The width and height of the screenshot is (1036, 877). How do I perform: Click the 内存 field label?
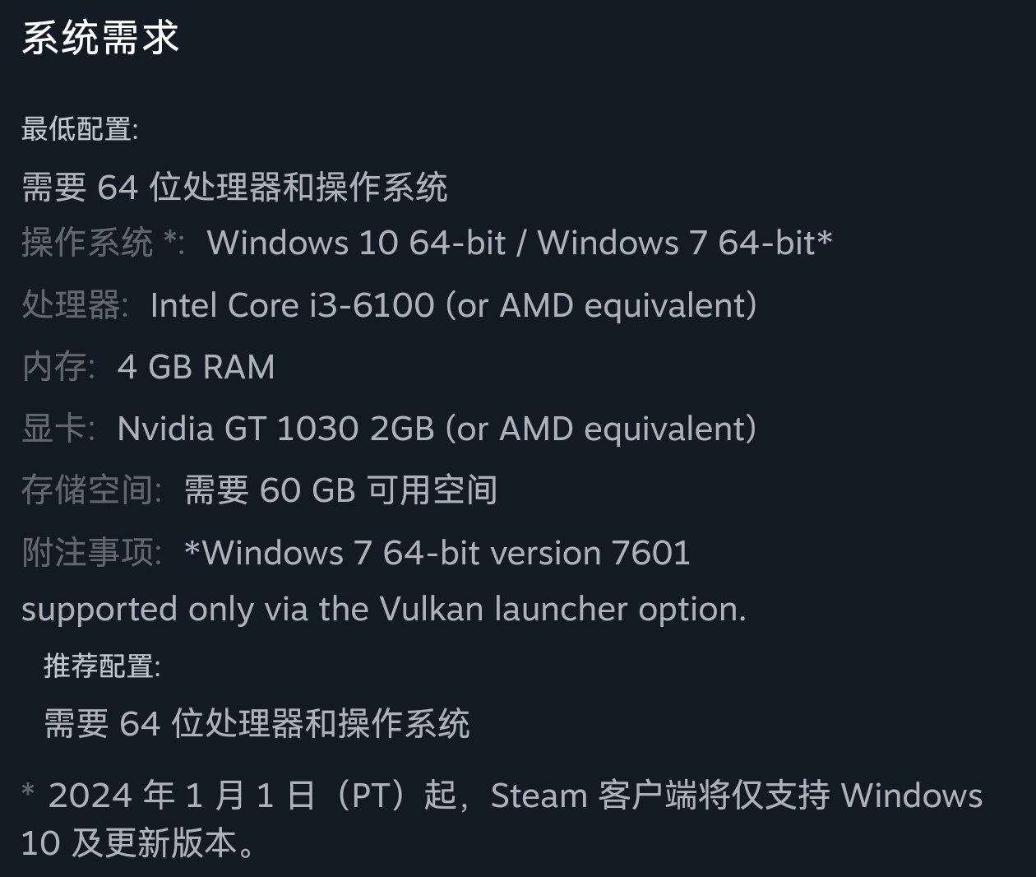(58, 367)
